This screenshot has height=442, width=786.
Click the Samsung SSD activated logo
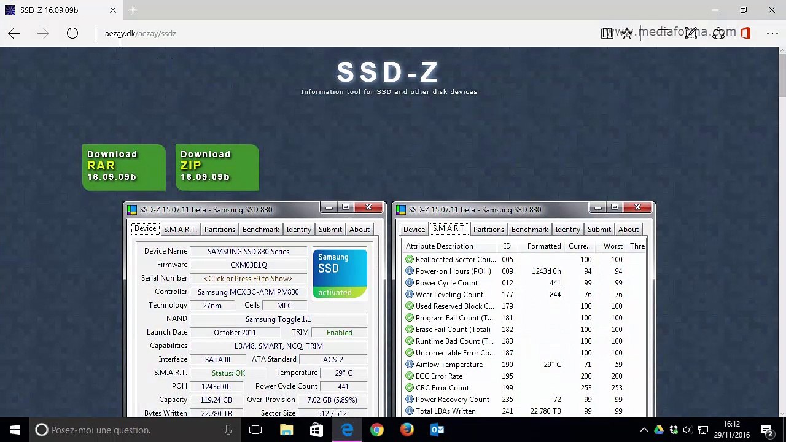click(340, 274)
